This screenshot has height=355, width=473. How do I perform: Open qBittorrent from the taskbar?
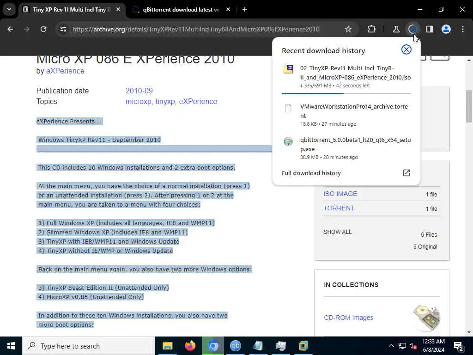coord(236,346)
